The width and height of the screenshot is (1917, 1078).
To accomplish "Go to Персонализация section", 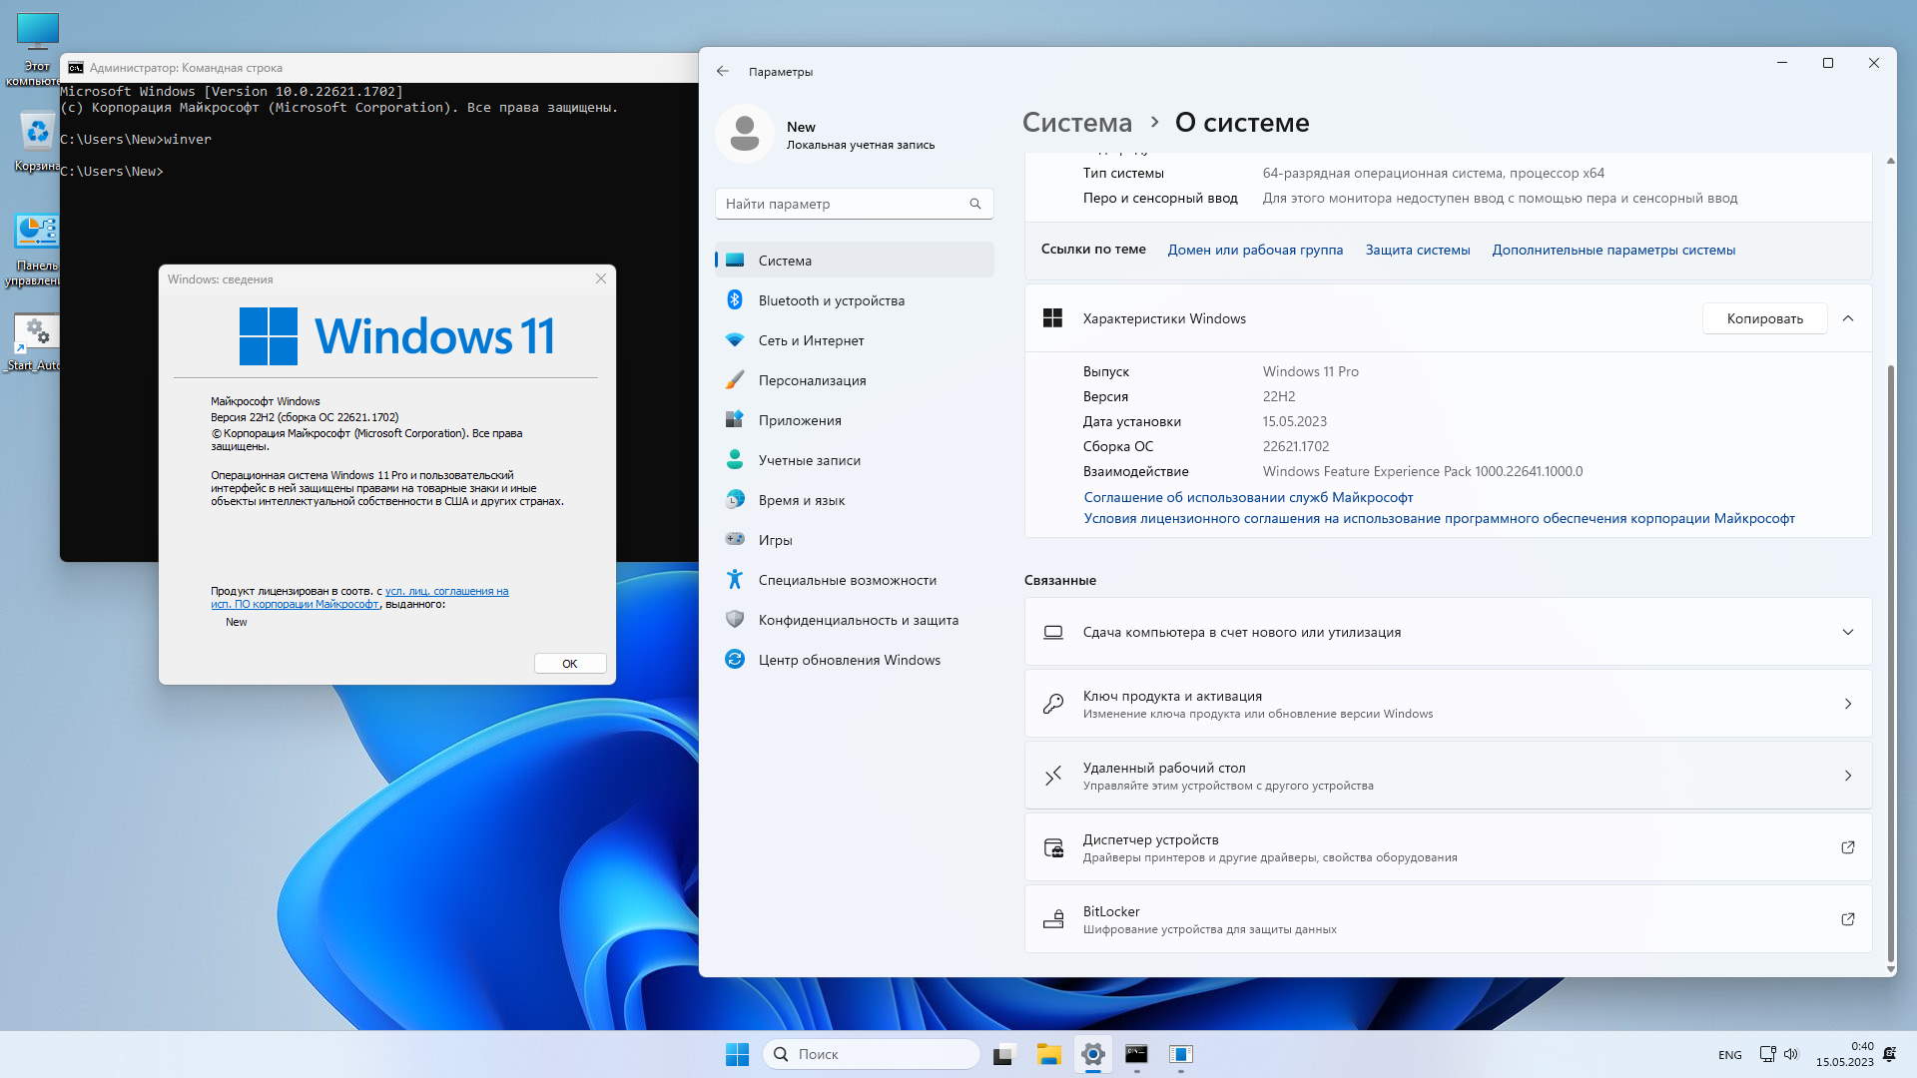I will point(812,380).
